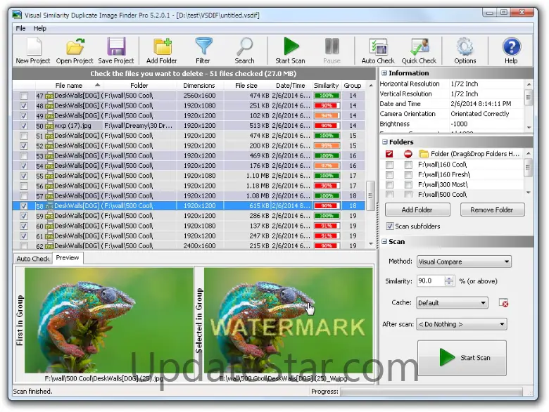Click the First in Group chameleon preview

point(109,320)
